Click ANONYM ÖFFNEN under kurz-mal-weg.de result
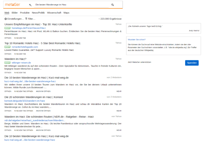This screenshot has height=142, width=204. tap(43, 91)
